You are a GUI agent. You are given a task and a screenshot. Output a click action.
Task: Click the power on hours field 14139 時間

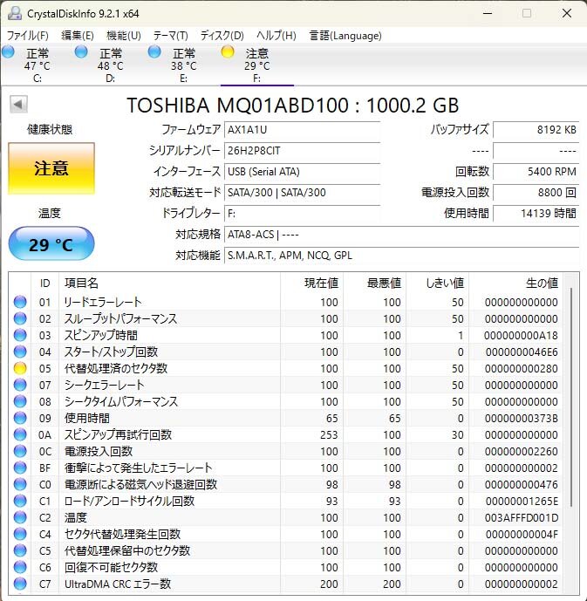click(x=536, y=213)
